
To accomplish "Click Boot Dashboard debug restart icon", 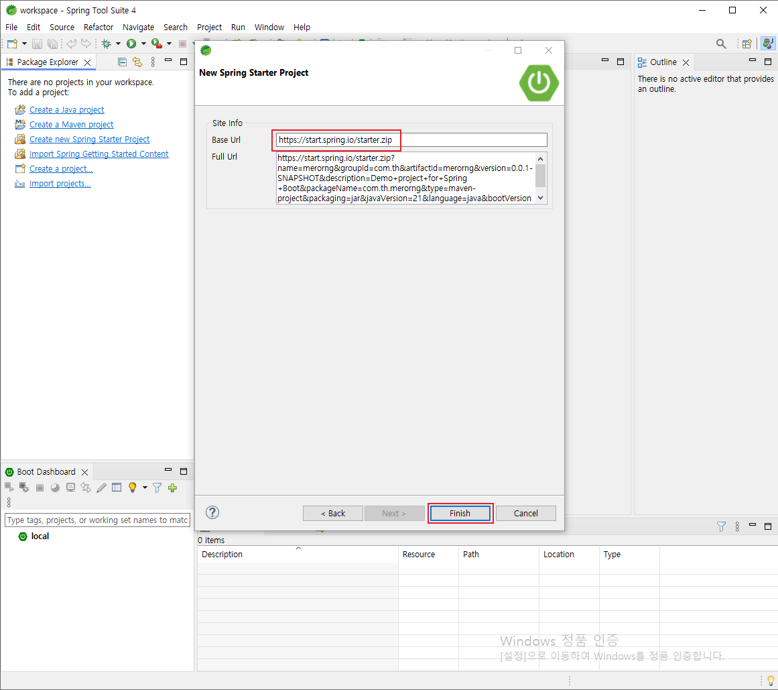I will (x=24, y=487).
